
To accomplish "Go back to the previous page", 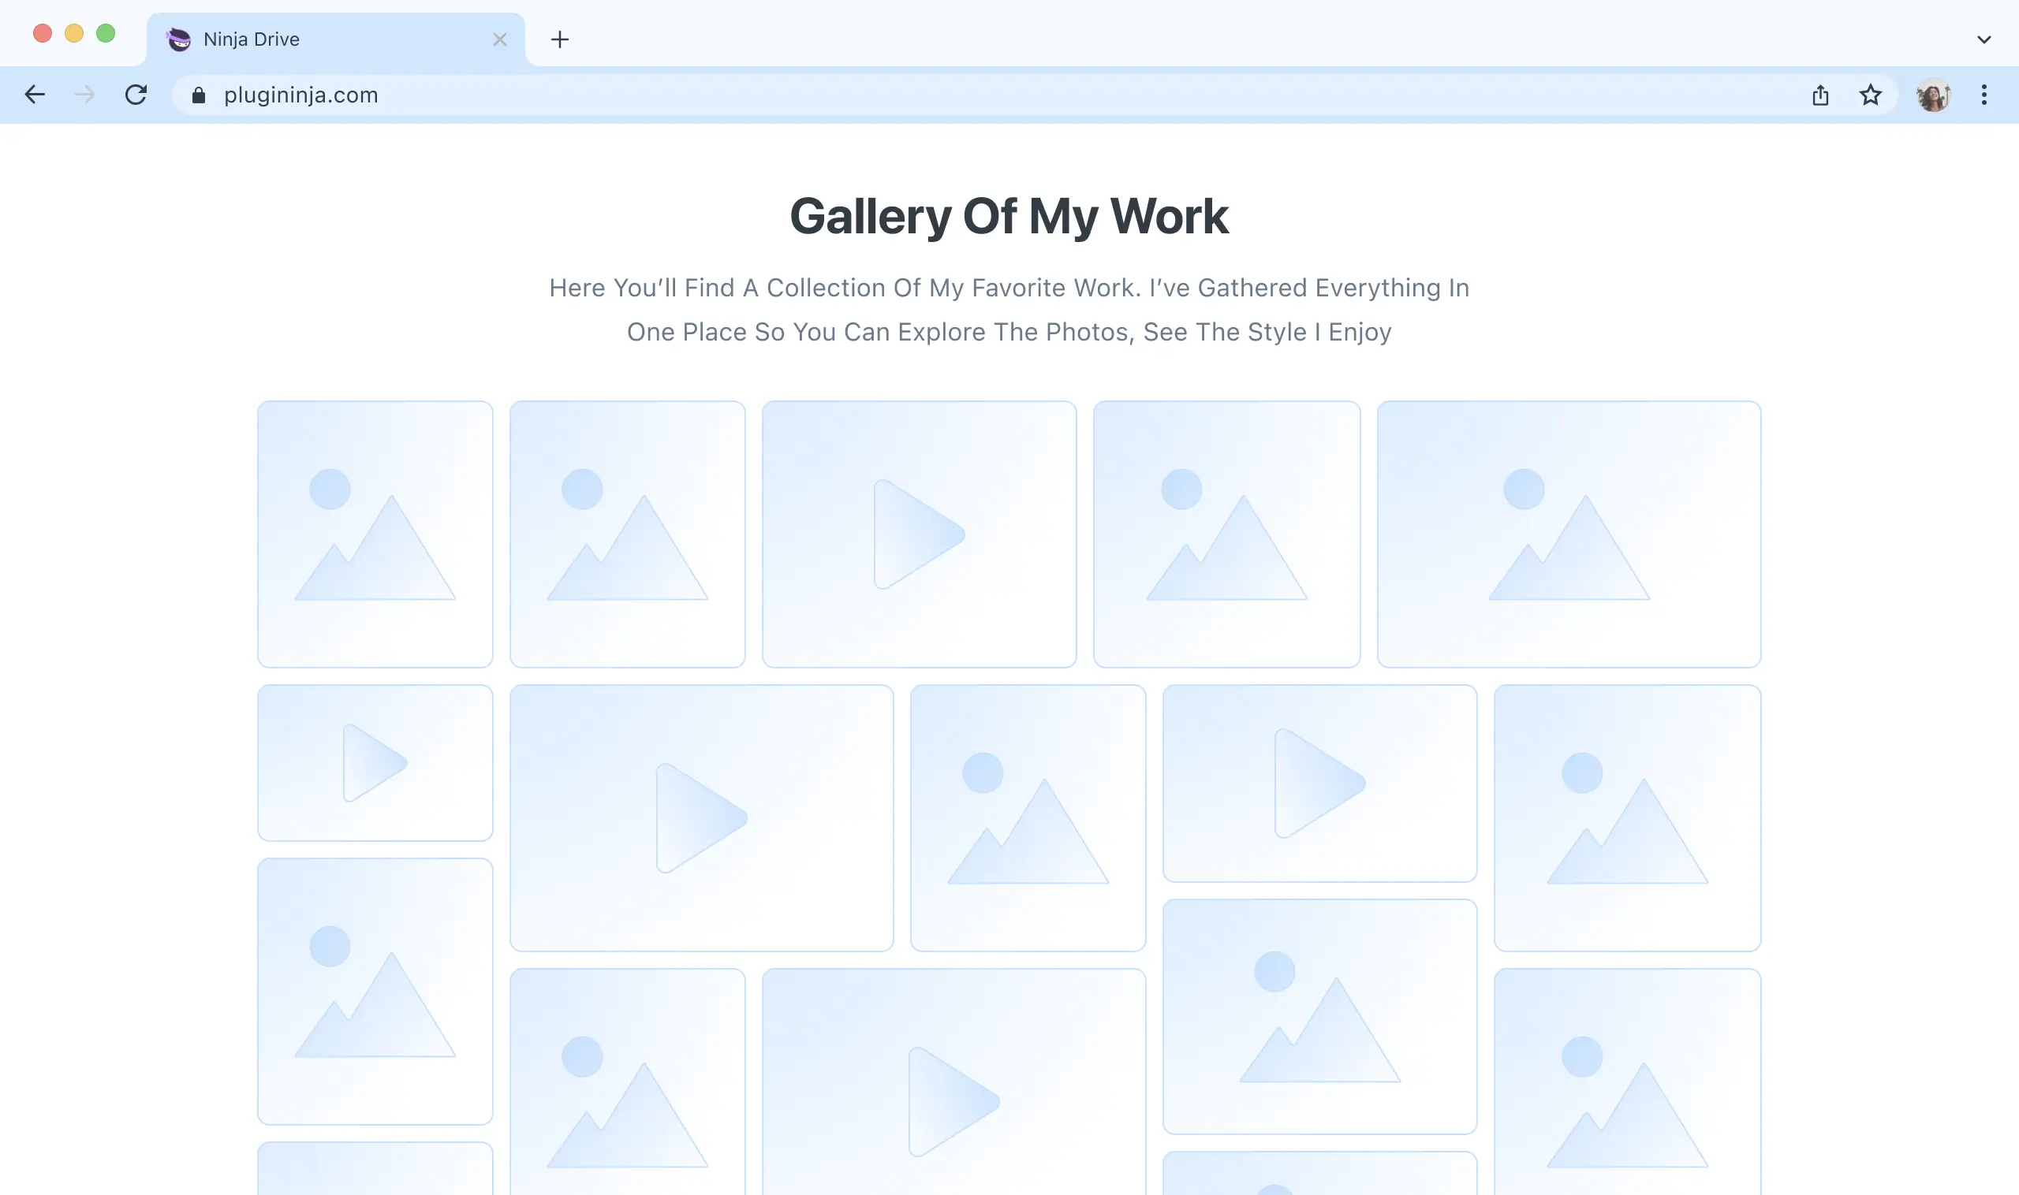I will (35, 95).
